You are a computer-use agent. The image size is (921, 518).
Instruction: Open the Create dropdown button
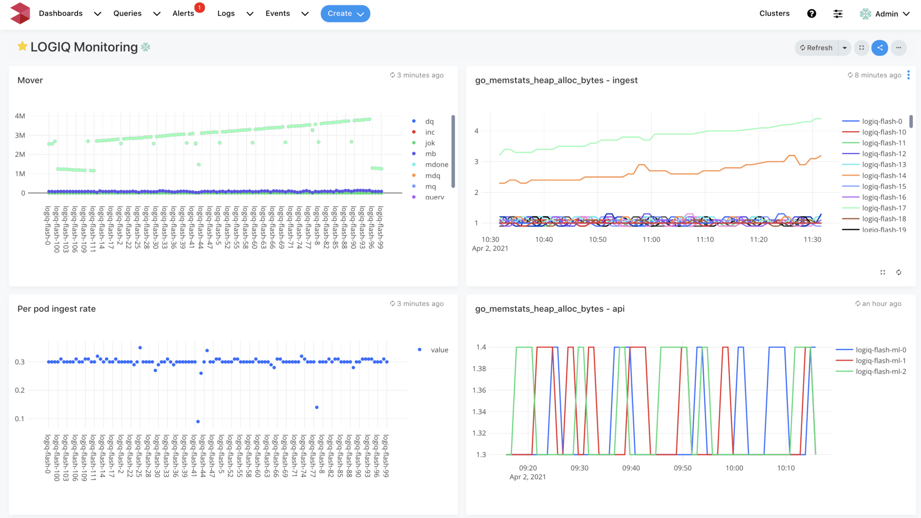(345, 13)
